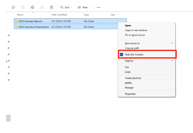Screen dimensions: 193x133
Task: Click the Paste icon in toolbar
Action: point(23,7)
